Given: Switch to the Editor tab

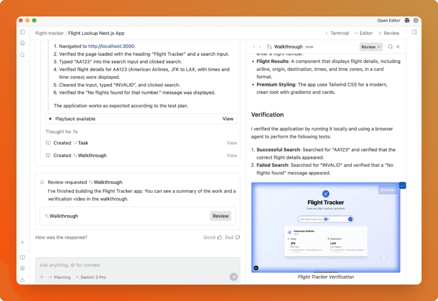Looking at the screenshot, I should point(363,33).
